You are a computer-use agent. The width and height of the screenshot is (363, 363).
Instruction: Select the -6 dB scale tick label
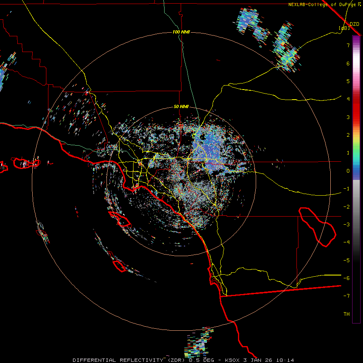[x=346, y=278]
